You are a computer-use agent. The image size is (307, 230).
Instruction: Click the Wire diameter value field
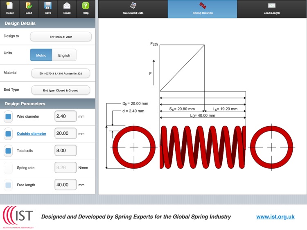[65, 116]
